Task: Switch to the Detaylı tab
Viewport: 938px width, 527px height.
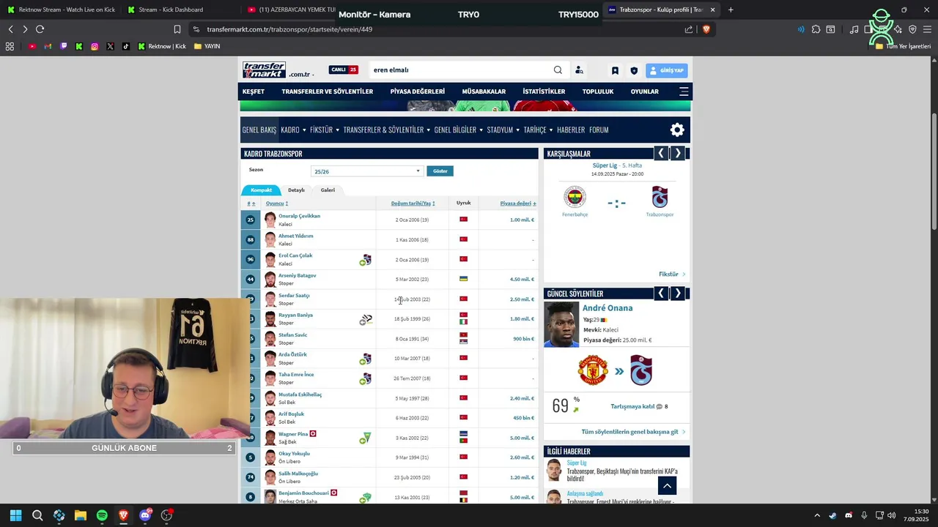Action: [296, 190]
